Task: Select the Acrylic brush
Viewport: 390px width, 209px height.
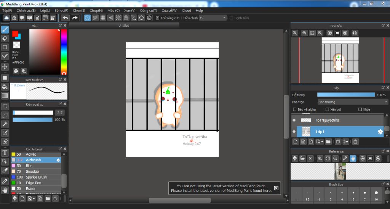Action: (x=36, y=154)
